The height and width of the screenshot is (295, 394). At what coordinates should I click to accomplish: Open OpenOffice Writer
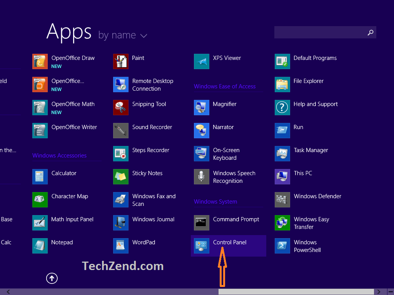coord(74,127)
